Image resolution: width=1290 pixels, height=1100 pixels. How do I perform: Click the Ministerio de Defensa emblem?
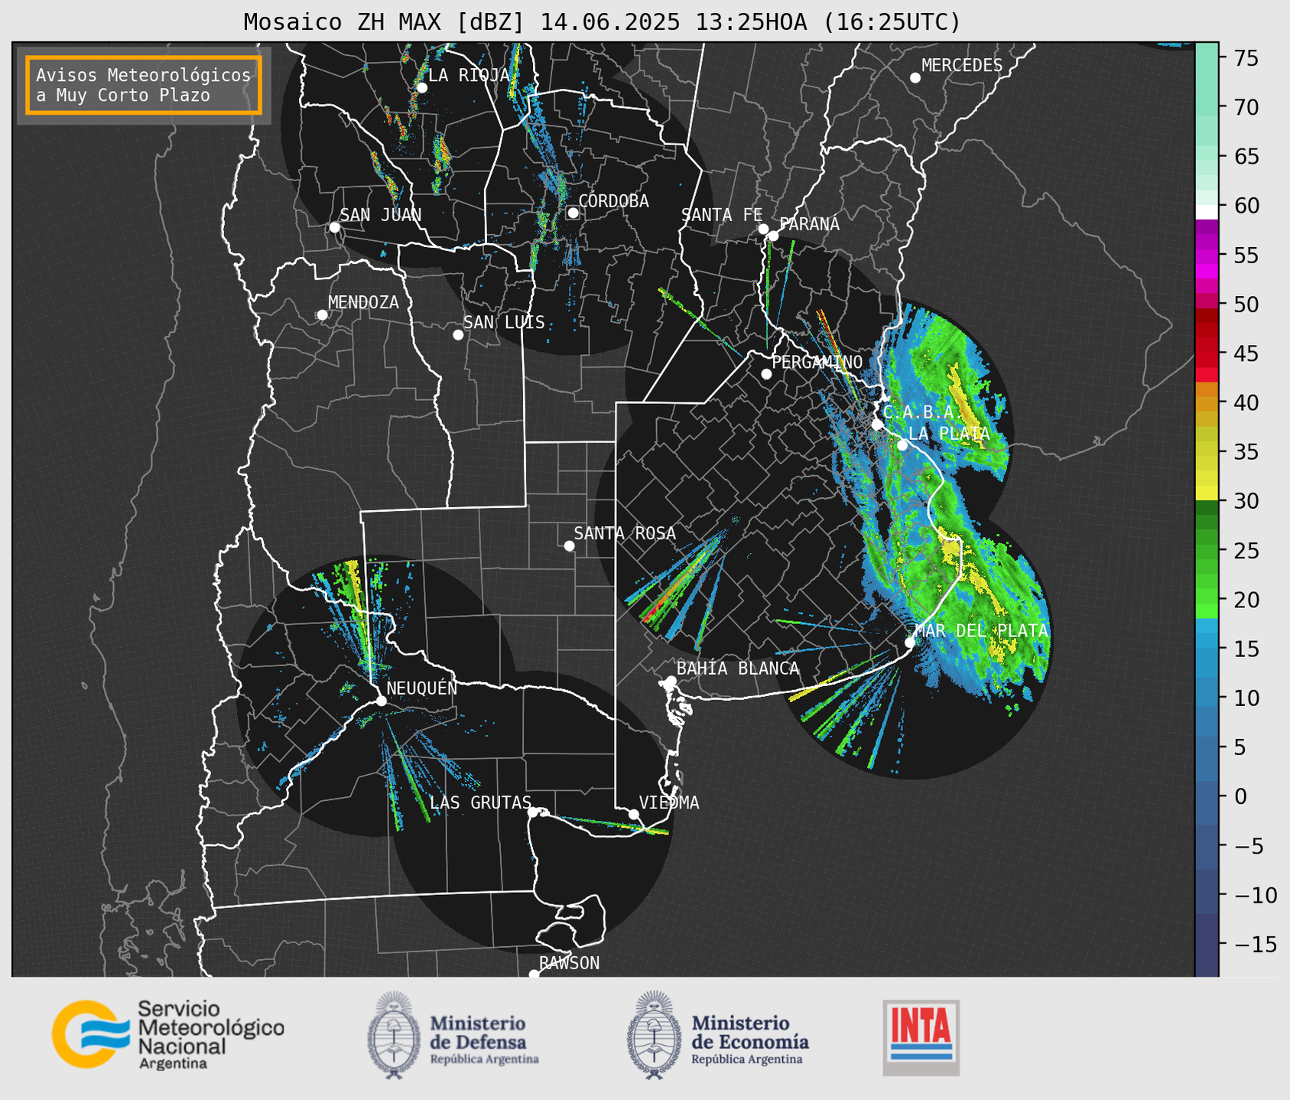point(393,1035)
